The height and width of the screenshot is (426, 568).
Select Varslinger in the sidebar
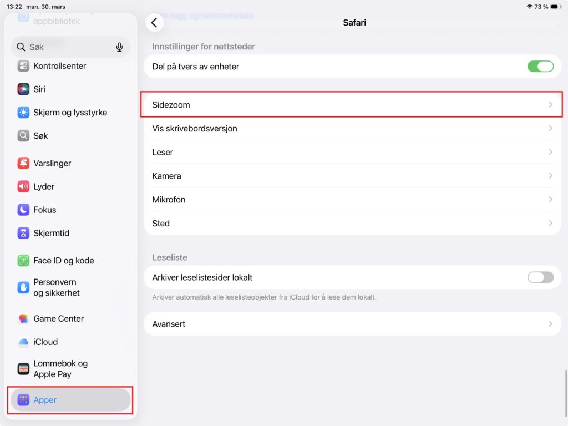coord(70,163)
